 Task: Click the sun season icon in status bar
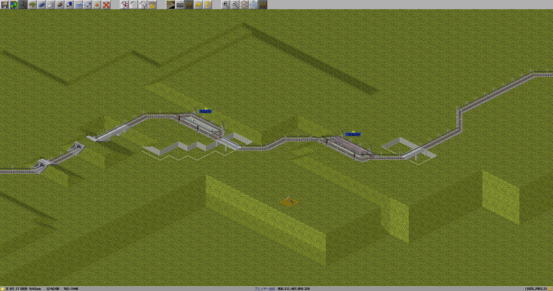tap(3, 289)
